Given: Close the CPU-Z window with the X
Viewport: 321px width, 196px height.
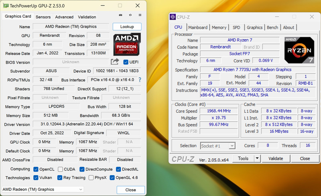Looking at the screenshot, I should (x=312, y=17).
